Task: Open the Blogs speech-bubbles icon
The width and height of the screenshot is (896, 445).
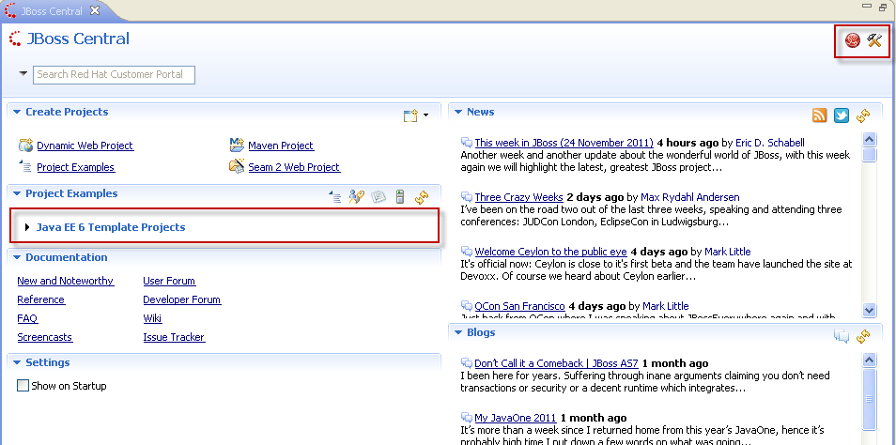Action: (842, 336)
